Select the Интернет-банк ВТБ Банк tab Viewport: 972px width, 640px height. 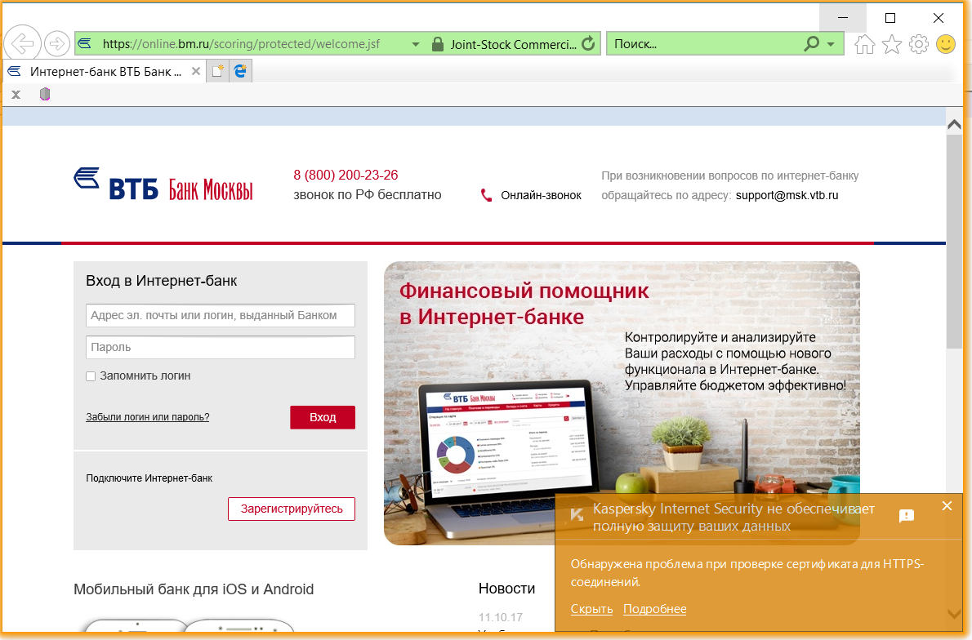pos(105,71)
